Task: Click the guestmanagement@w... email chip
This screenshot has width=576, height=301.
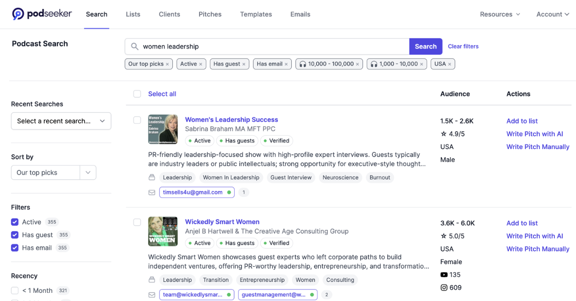Action: tap(278, 295)
